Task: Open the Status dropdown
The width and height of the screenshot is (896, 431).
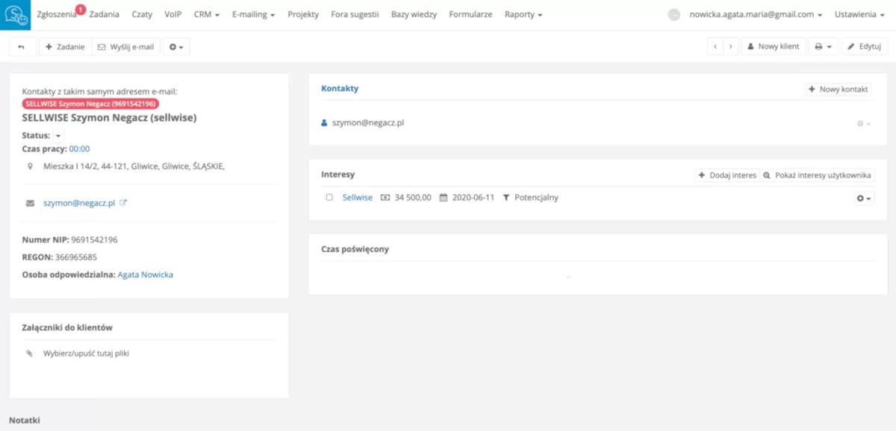Action: pyautogui.click(x=58, y=136)
